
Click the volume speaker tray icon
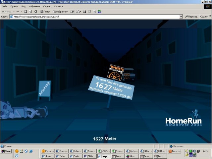pos(187,151)
